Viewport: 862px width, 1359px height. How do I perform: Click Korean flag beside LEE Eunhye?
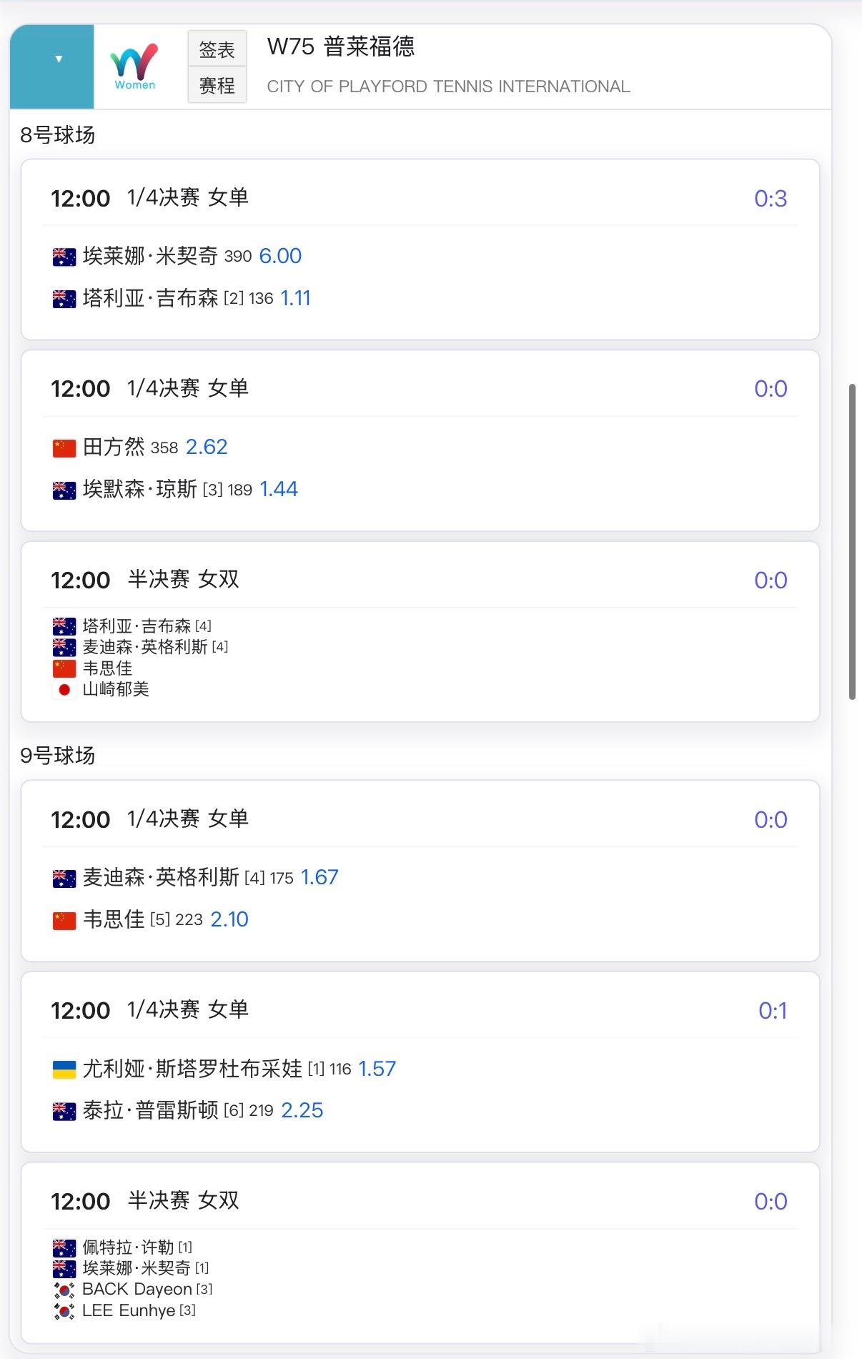64,1311
